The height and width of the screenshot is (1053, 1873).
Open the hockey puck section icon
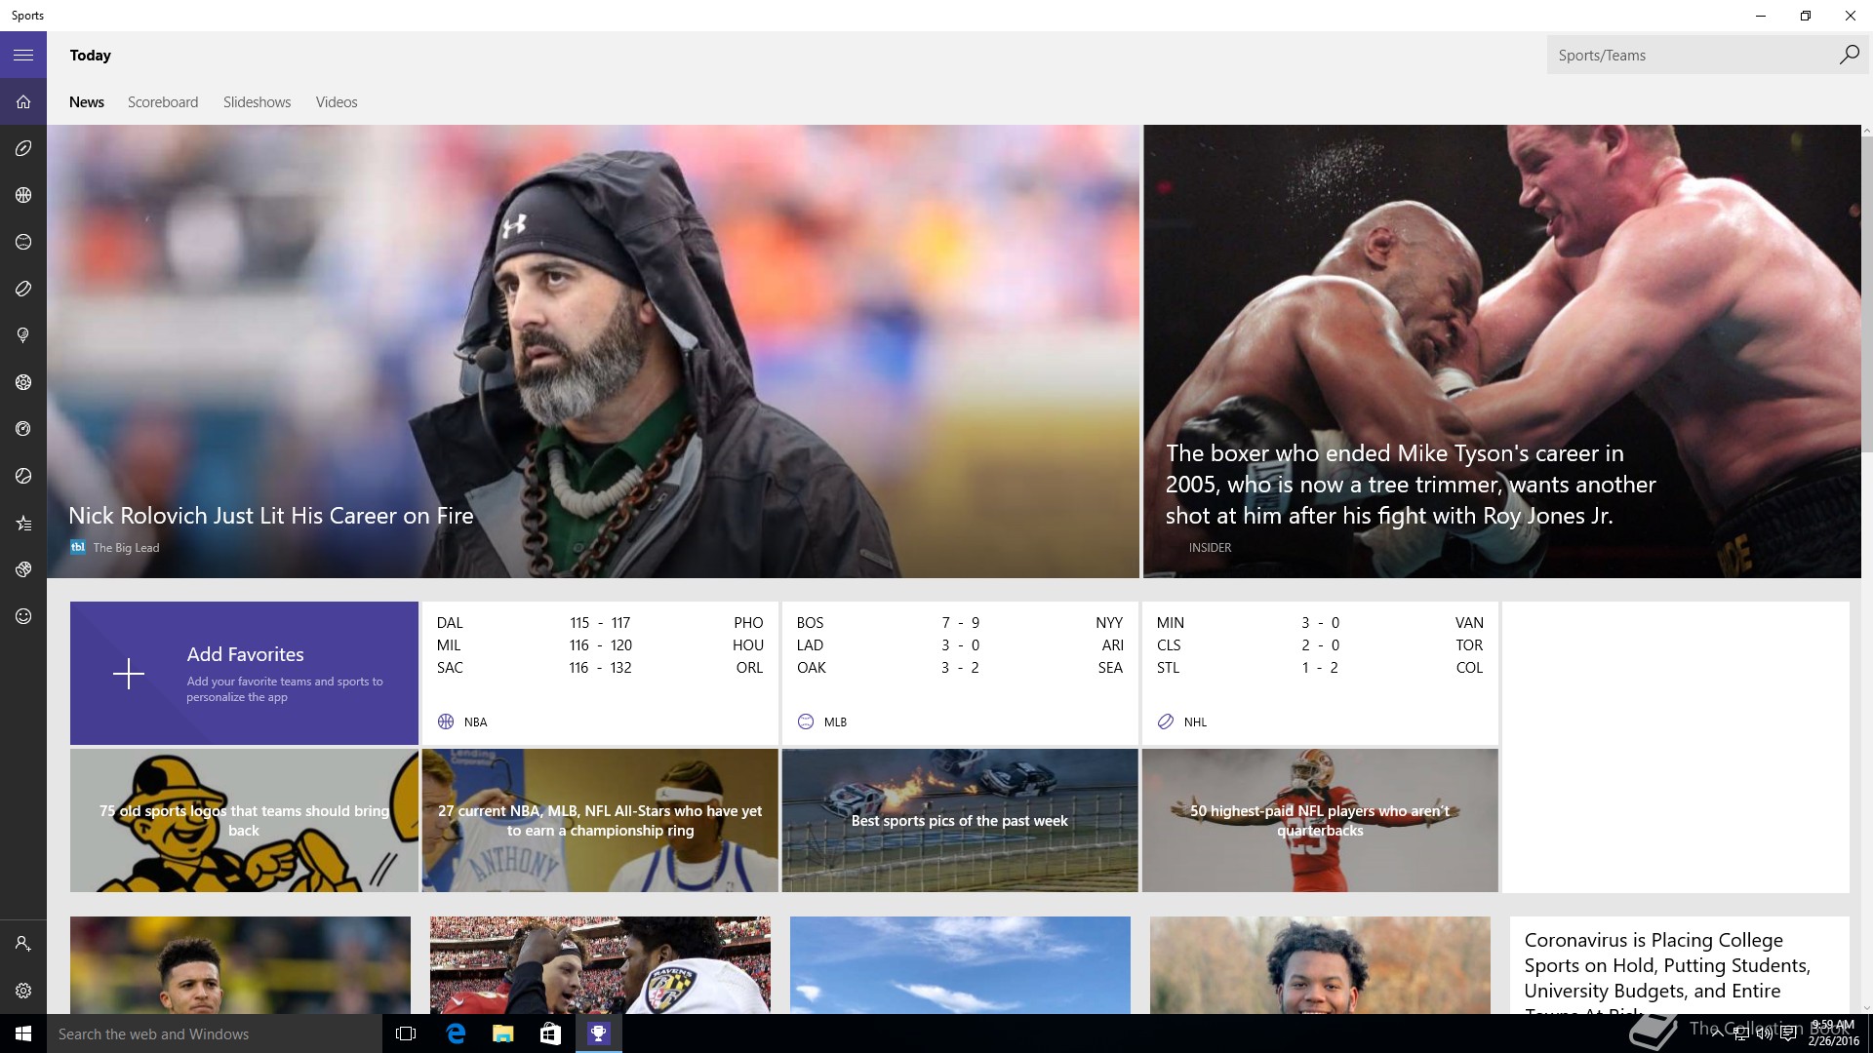[23, 289]
